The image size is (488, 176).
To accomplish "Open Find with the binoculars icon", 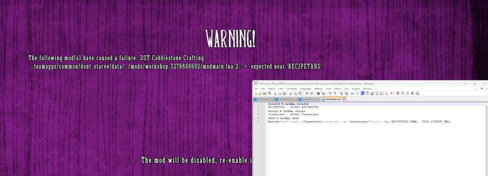I will point(318,93).
